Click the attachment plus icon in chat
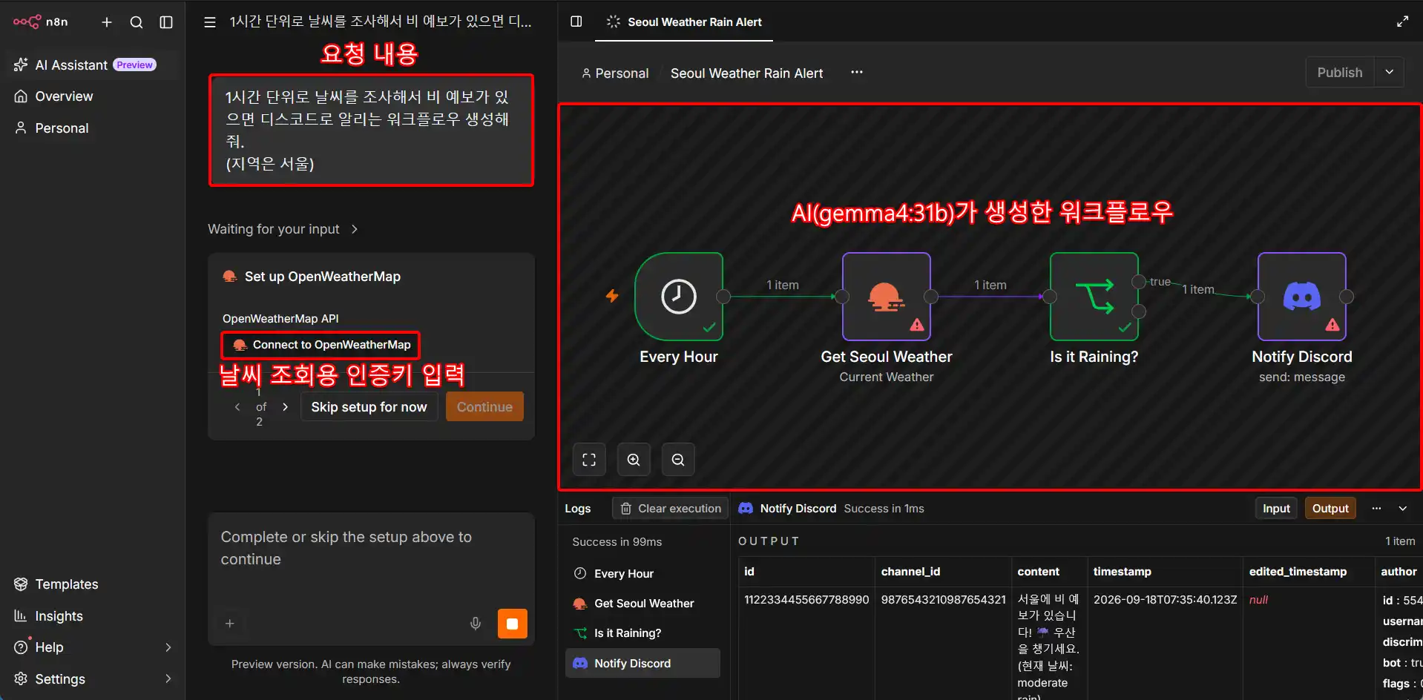Viewport: 1423px width, 700px height. pos(230,624)
